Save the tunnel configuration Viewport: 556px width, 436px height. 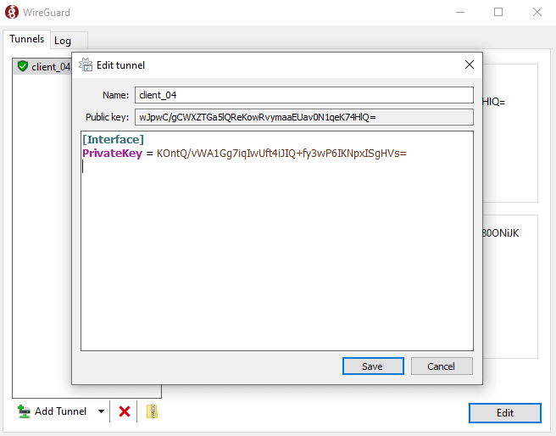pyautogui.click(x=373, y=366)
